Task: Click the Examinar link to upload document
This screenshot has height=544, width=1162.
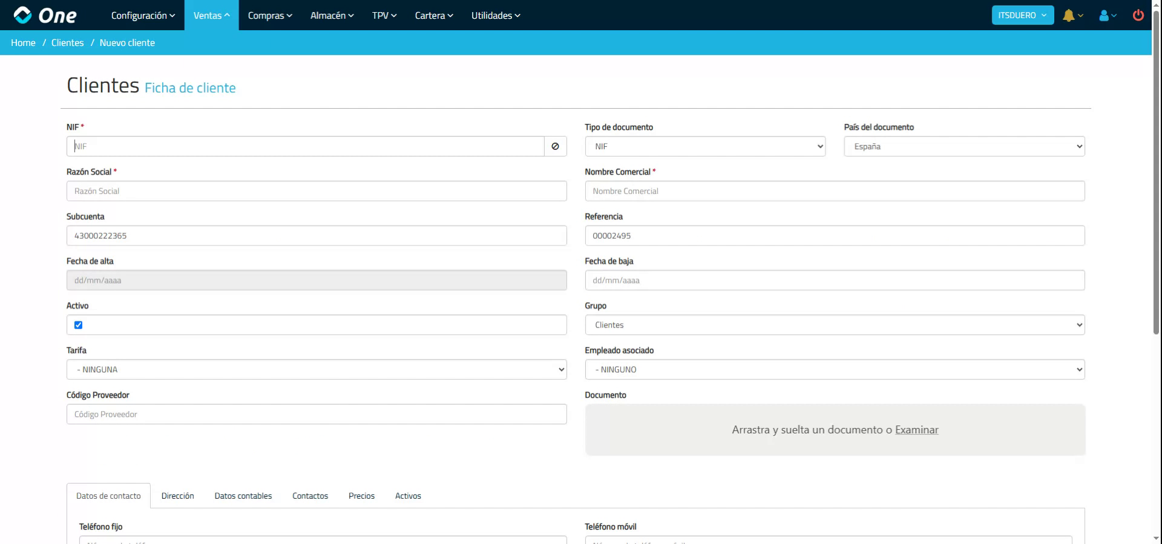Action: 916,430
